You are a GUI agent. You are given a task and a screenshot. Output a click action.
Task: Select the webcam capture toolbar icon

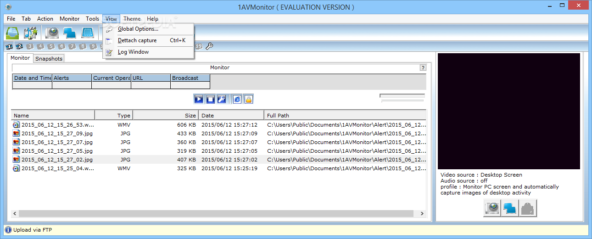point(52,33)
